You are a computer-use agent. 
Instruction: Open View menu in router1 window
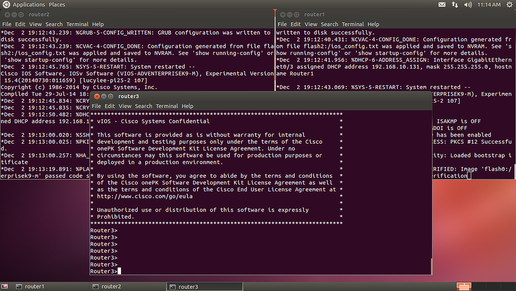click(x=311, y=24)
